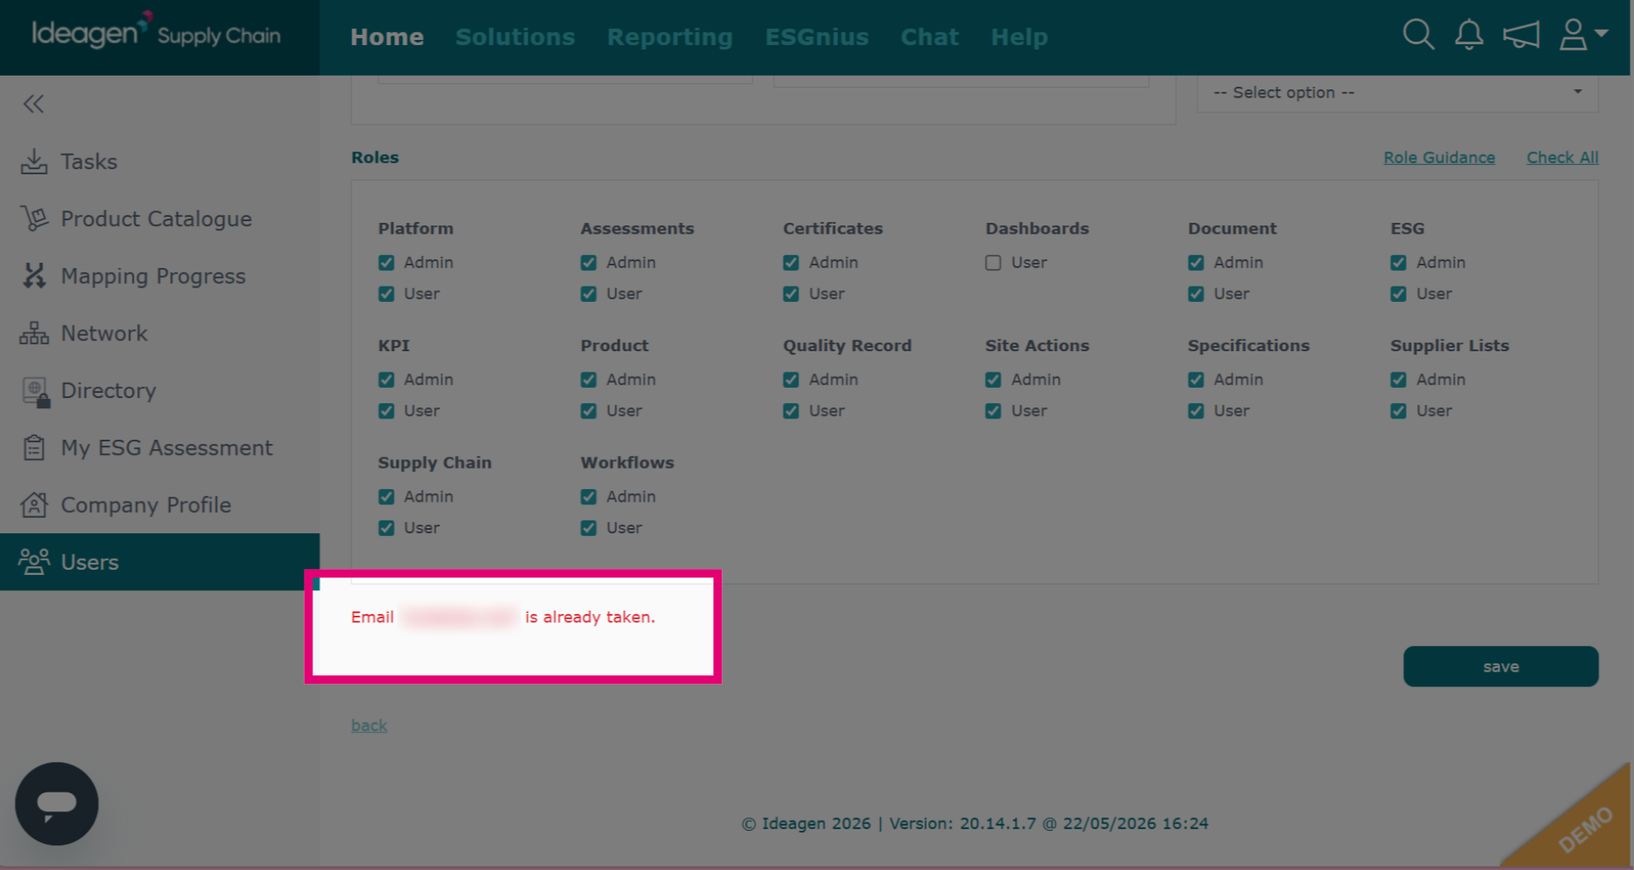1634x870 pixels.
Task: Click the Network hierarchy icon
Action: coord(34,333)
